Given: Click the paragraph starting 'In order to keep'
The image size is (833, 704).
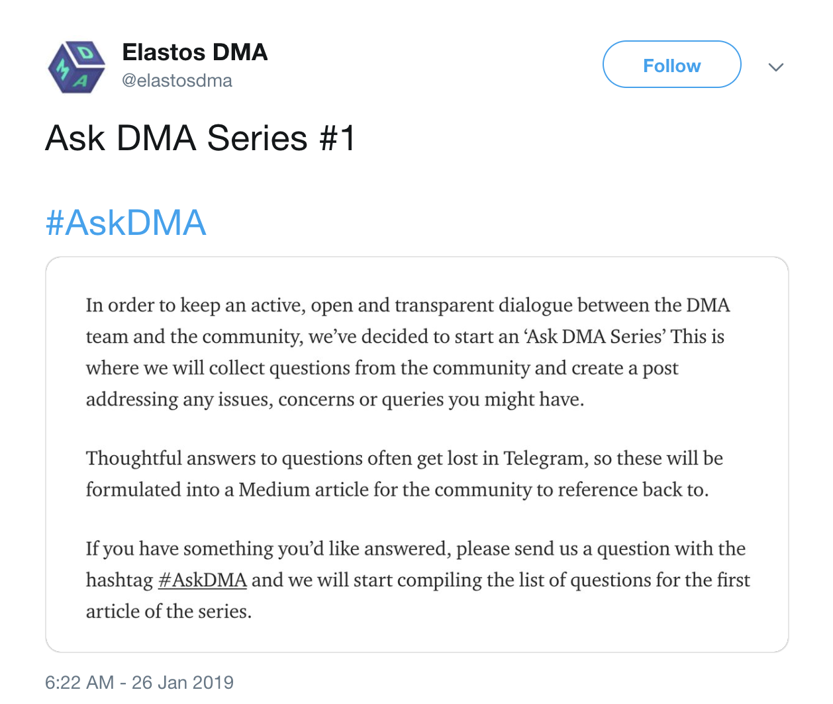Looking at the screenshot, I should 408,352.
